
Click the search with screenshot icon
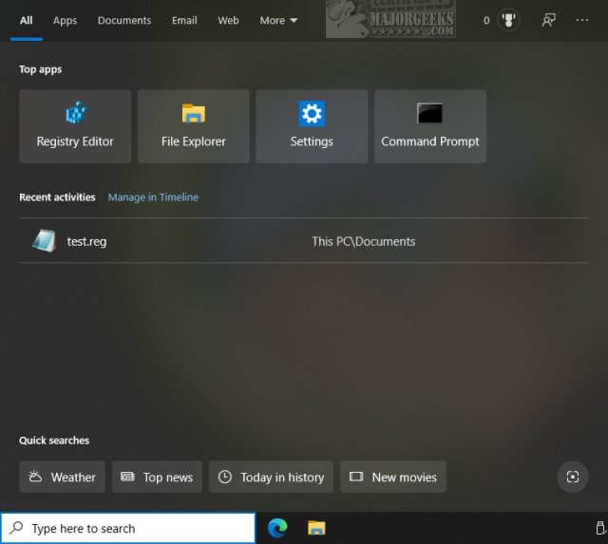(572, 477)
